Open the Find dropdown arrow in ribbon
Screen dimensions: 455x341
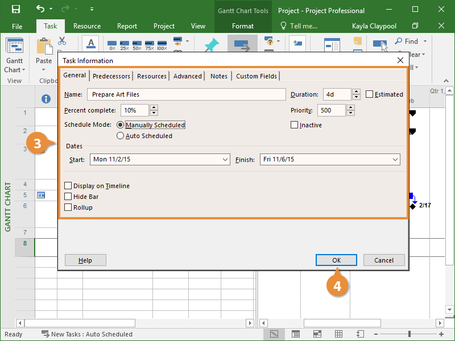(425, 41)
